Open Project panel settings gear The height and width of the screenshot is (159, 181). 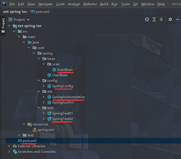pos(170,19)
